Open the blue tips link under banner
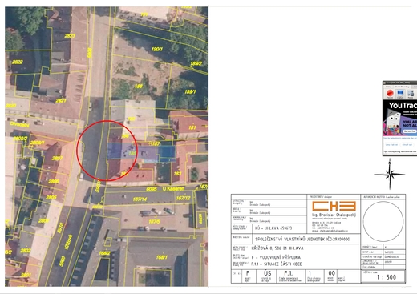The width and height of the screenshot is (417, 294). 400,139
